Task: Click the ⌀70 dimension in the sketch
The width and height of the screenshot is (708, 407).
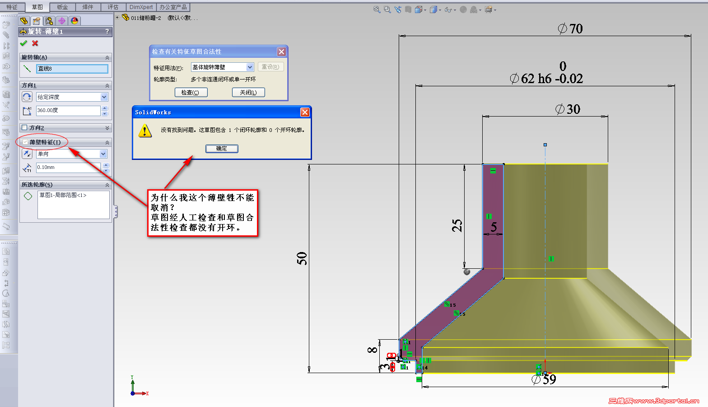Action: click(x=570, y=29)
